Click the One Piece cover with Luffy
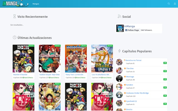 pyautogui.click(x=50, y=97)
